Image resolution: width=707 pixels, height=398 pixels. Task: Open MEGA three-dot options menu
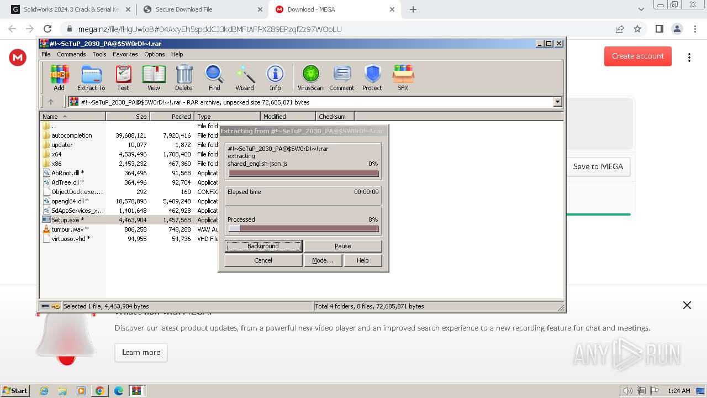click(689, 57)
